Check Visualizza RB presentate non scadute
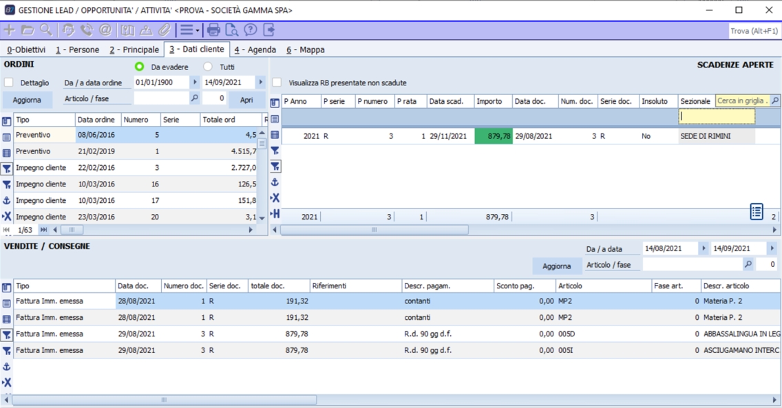The height and width of the screenshot is (408, 782). (277, 83)
